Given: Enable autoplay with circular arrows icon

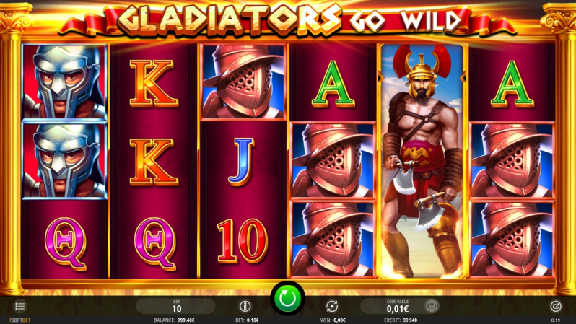Looking at the screenshot, I should click(x=331, y=306).
